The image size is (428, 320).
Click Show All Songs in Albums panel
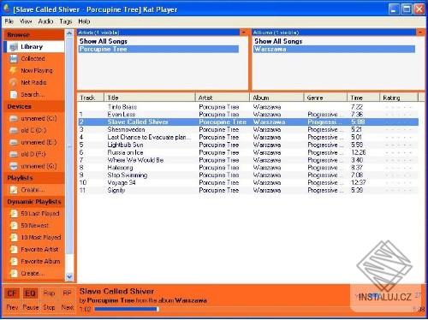point(278,41)
